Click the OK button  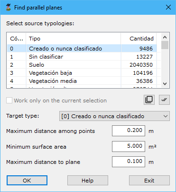[27, 181]
